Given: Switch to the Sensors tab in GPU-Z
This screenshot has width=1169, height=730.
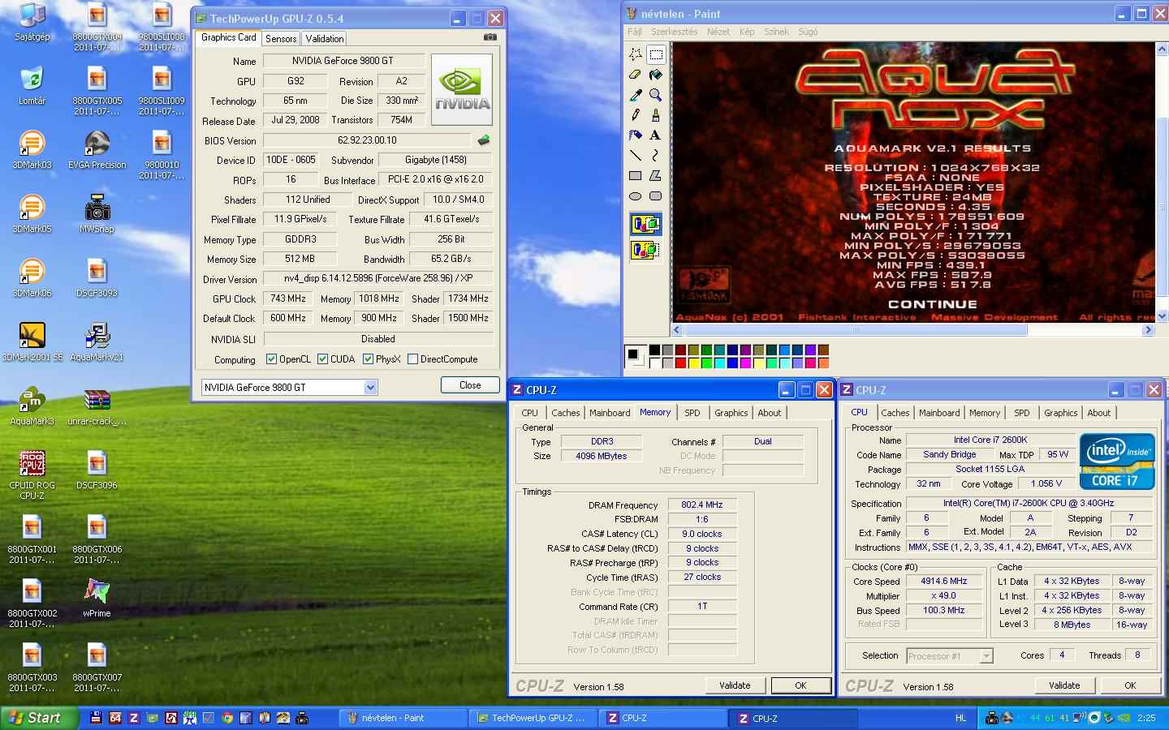Looking at the screenshot, I should click(x=281, y=39).
